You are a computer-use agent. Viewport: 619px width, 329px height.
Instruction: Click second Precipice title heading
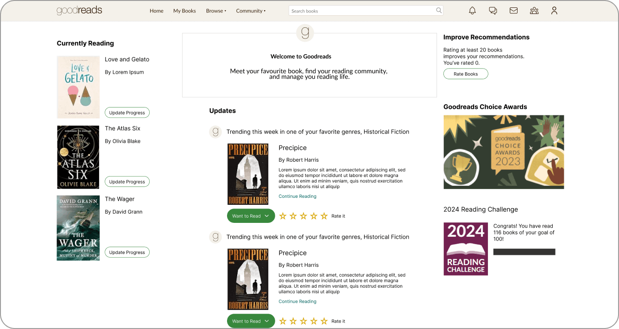point(292,253)
